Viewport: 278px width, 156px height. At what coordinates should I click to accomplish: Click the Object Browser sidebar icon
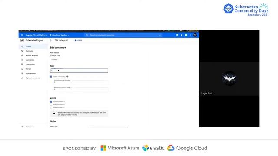22,73
